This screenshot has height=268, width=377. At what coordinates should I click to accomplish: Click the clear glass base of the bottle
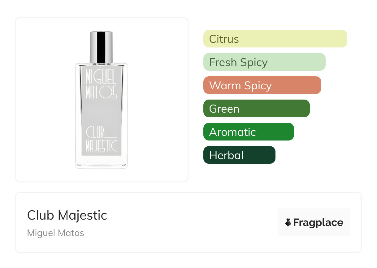coord(101,163)
